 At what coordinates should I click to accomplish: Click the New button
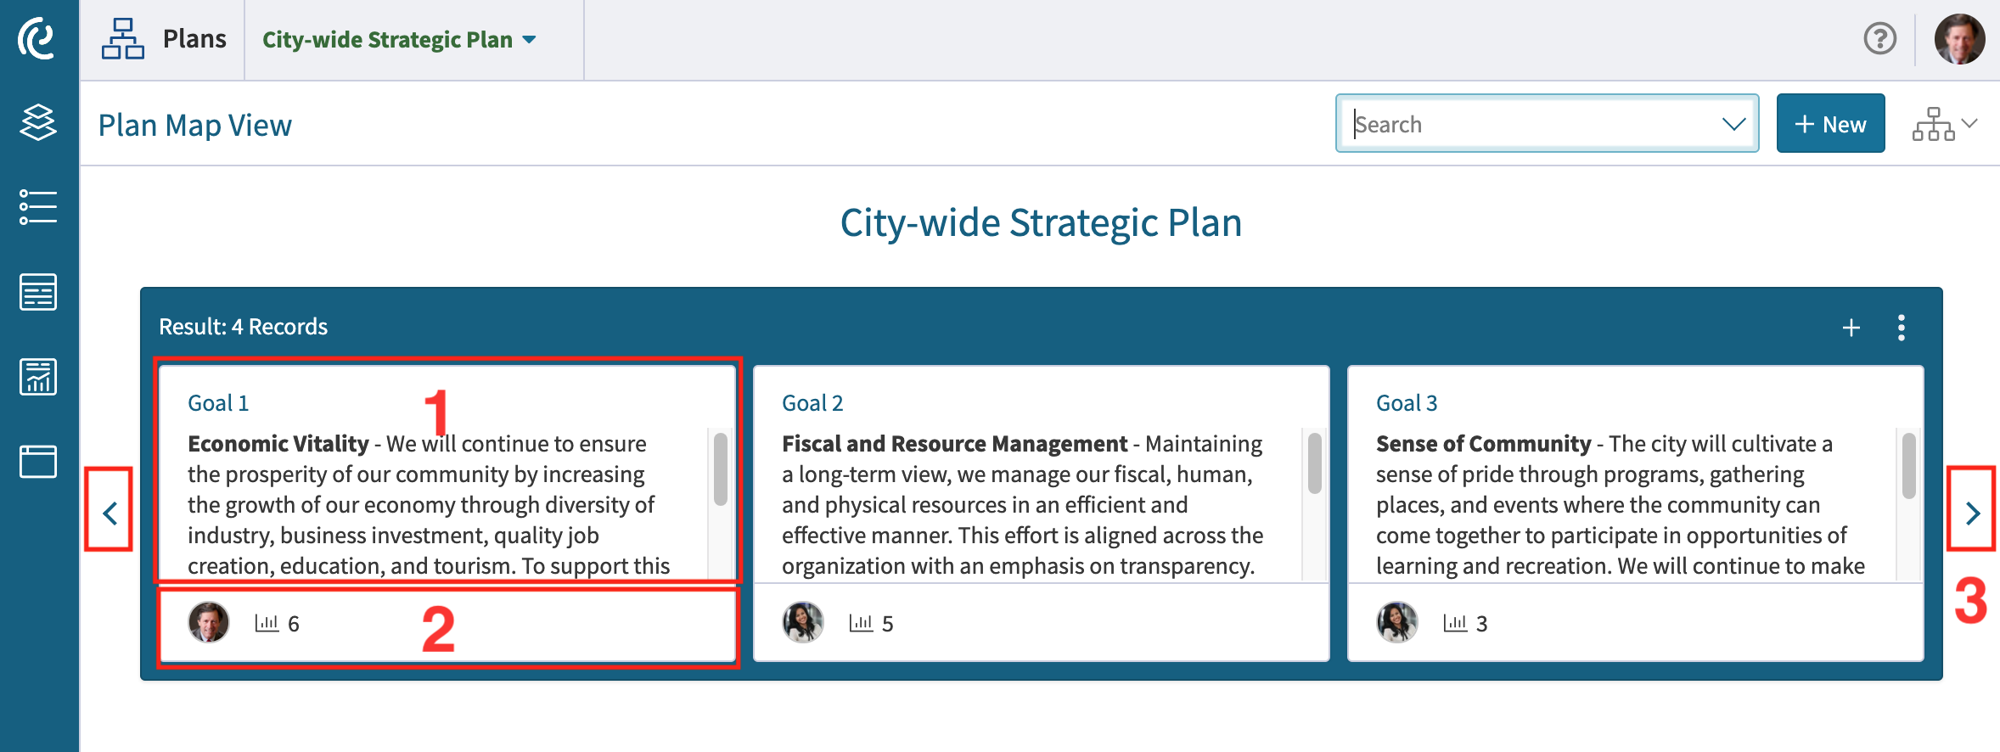pos(1830,124)
